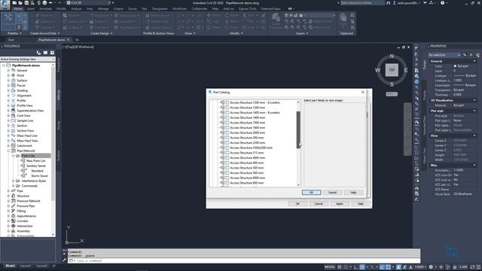Screen dimensions: 482x271
Task: Check the Access Structure 2500x2500 mm checkbox
Action: [227, 148]
